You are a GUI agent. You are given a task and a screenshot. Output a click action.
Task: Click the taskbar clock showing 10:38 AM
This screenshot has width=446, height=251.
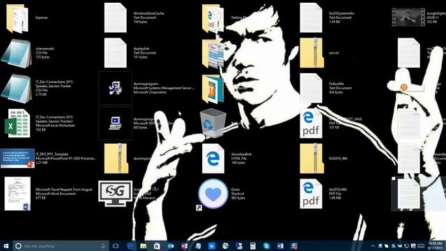pos(435,246)
